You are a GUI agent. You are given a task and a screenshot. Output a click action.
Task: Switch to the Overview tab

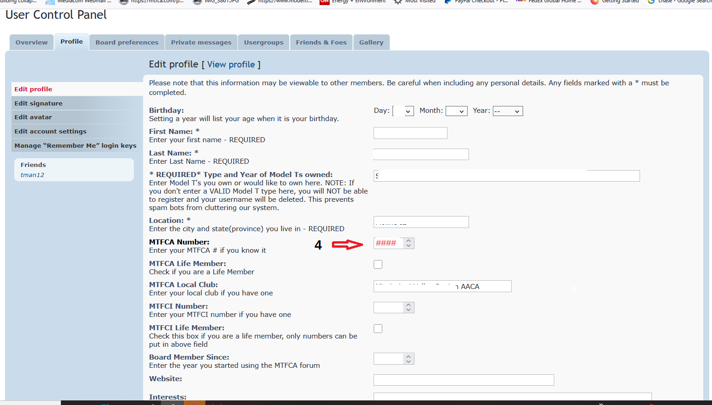(x=32, y=42)
